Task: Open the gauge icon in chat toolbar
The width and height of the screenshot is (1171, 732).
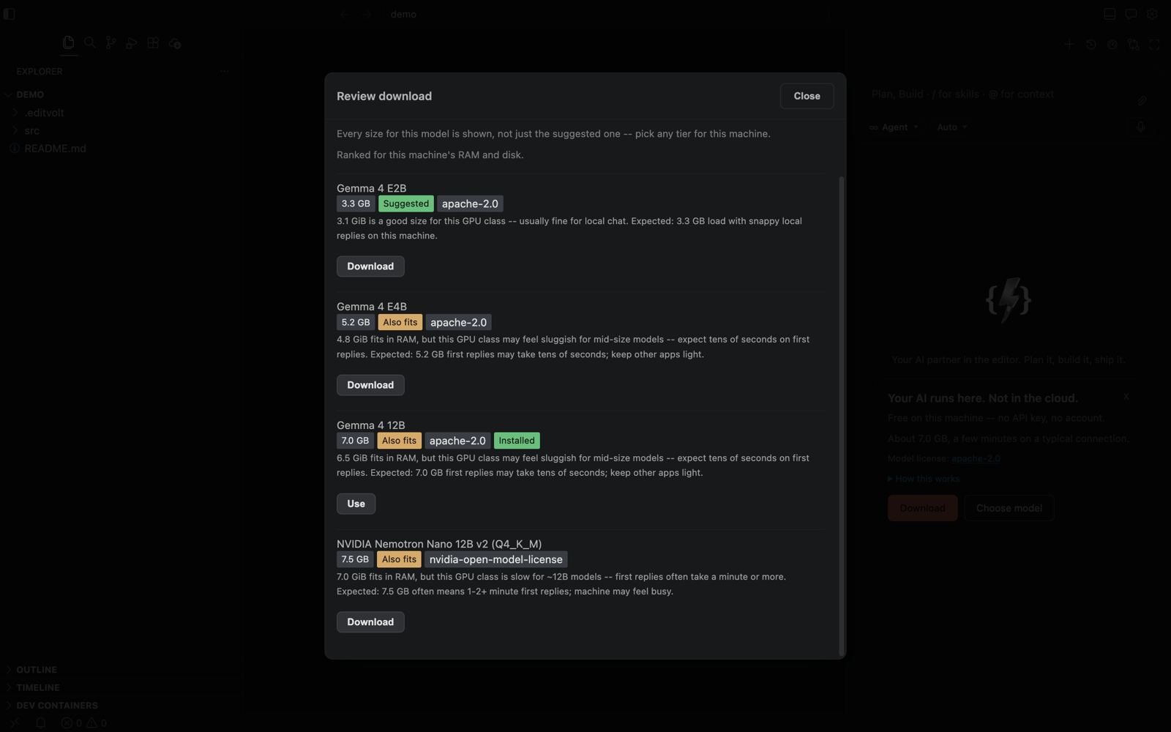Action: pyautogui.click(x=1112, y=44)
